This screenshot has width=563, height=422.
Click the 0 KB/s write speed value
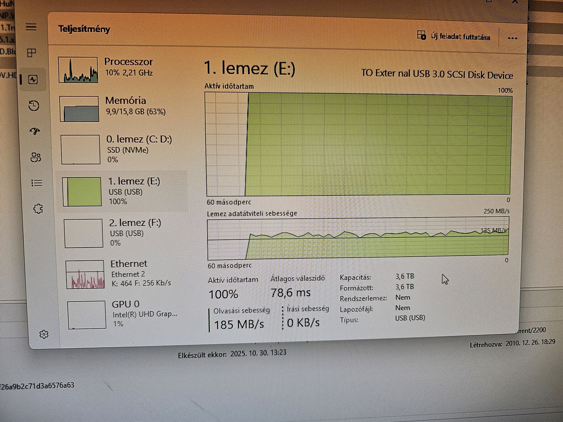click(303, 323)
